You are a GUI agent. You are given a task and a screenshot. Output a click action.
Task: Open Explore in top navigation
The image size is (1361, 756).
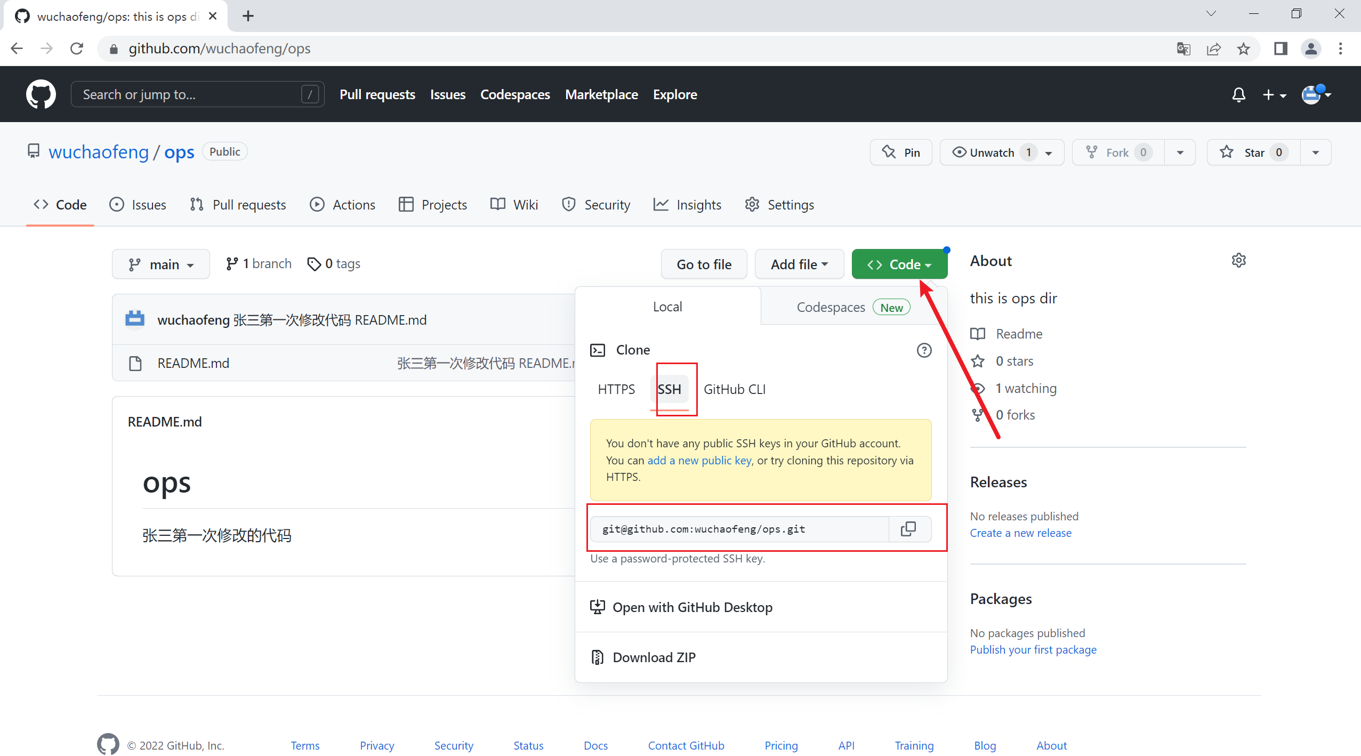[x=675, y=94]
